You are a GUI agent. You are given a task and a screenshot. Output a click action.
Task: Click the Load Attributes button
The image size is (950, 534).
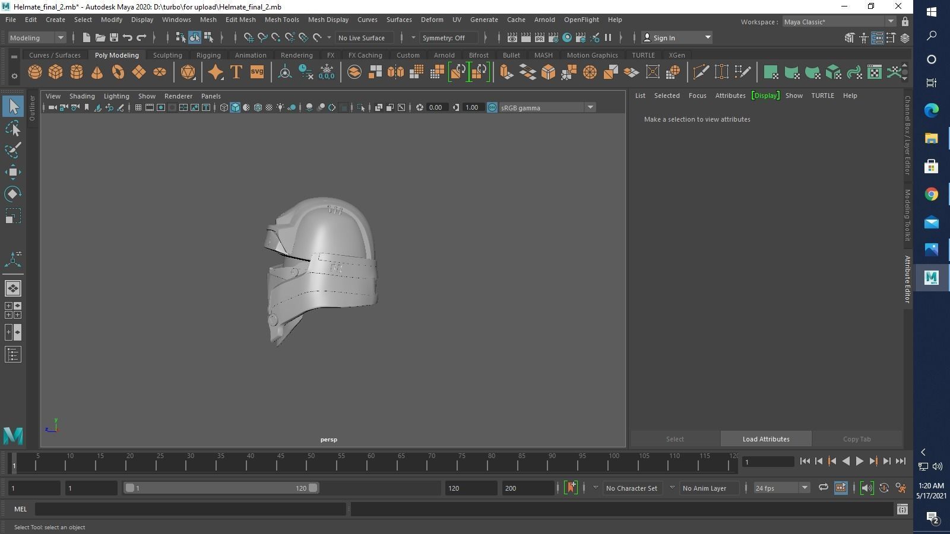[766, 439]
